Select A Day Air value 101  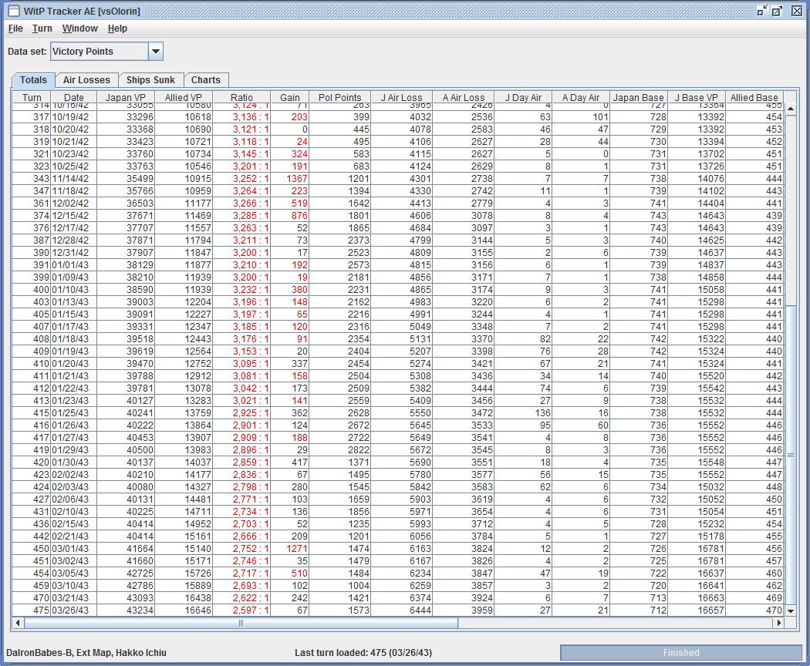[x=581, y=116]
